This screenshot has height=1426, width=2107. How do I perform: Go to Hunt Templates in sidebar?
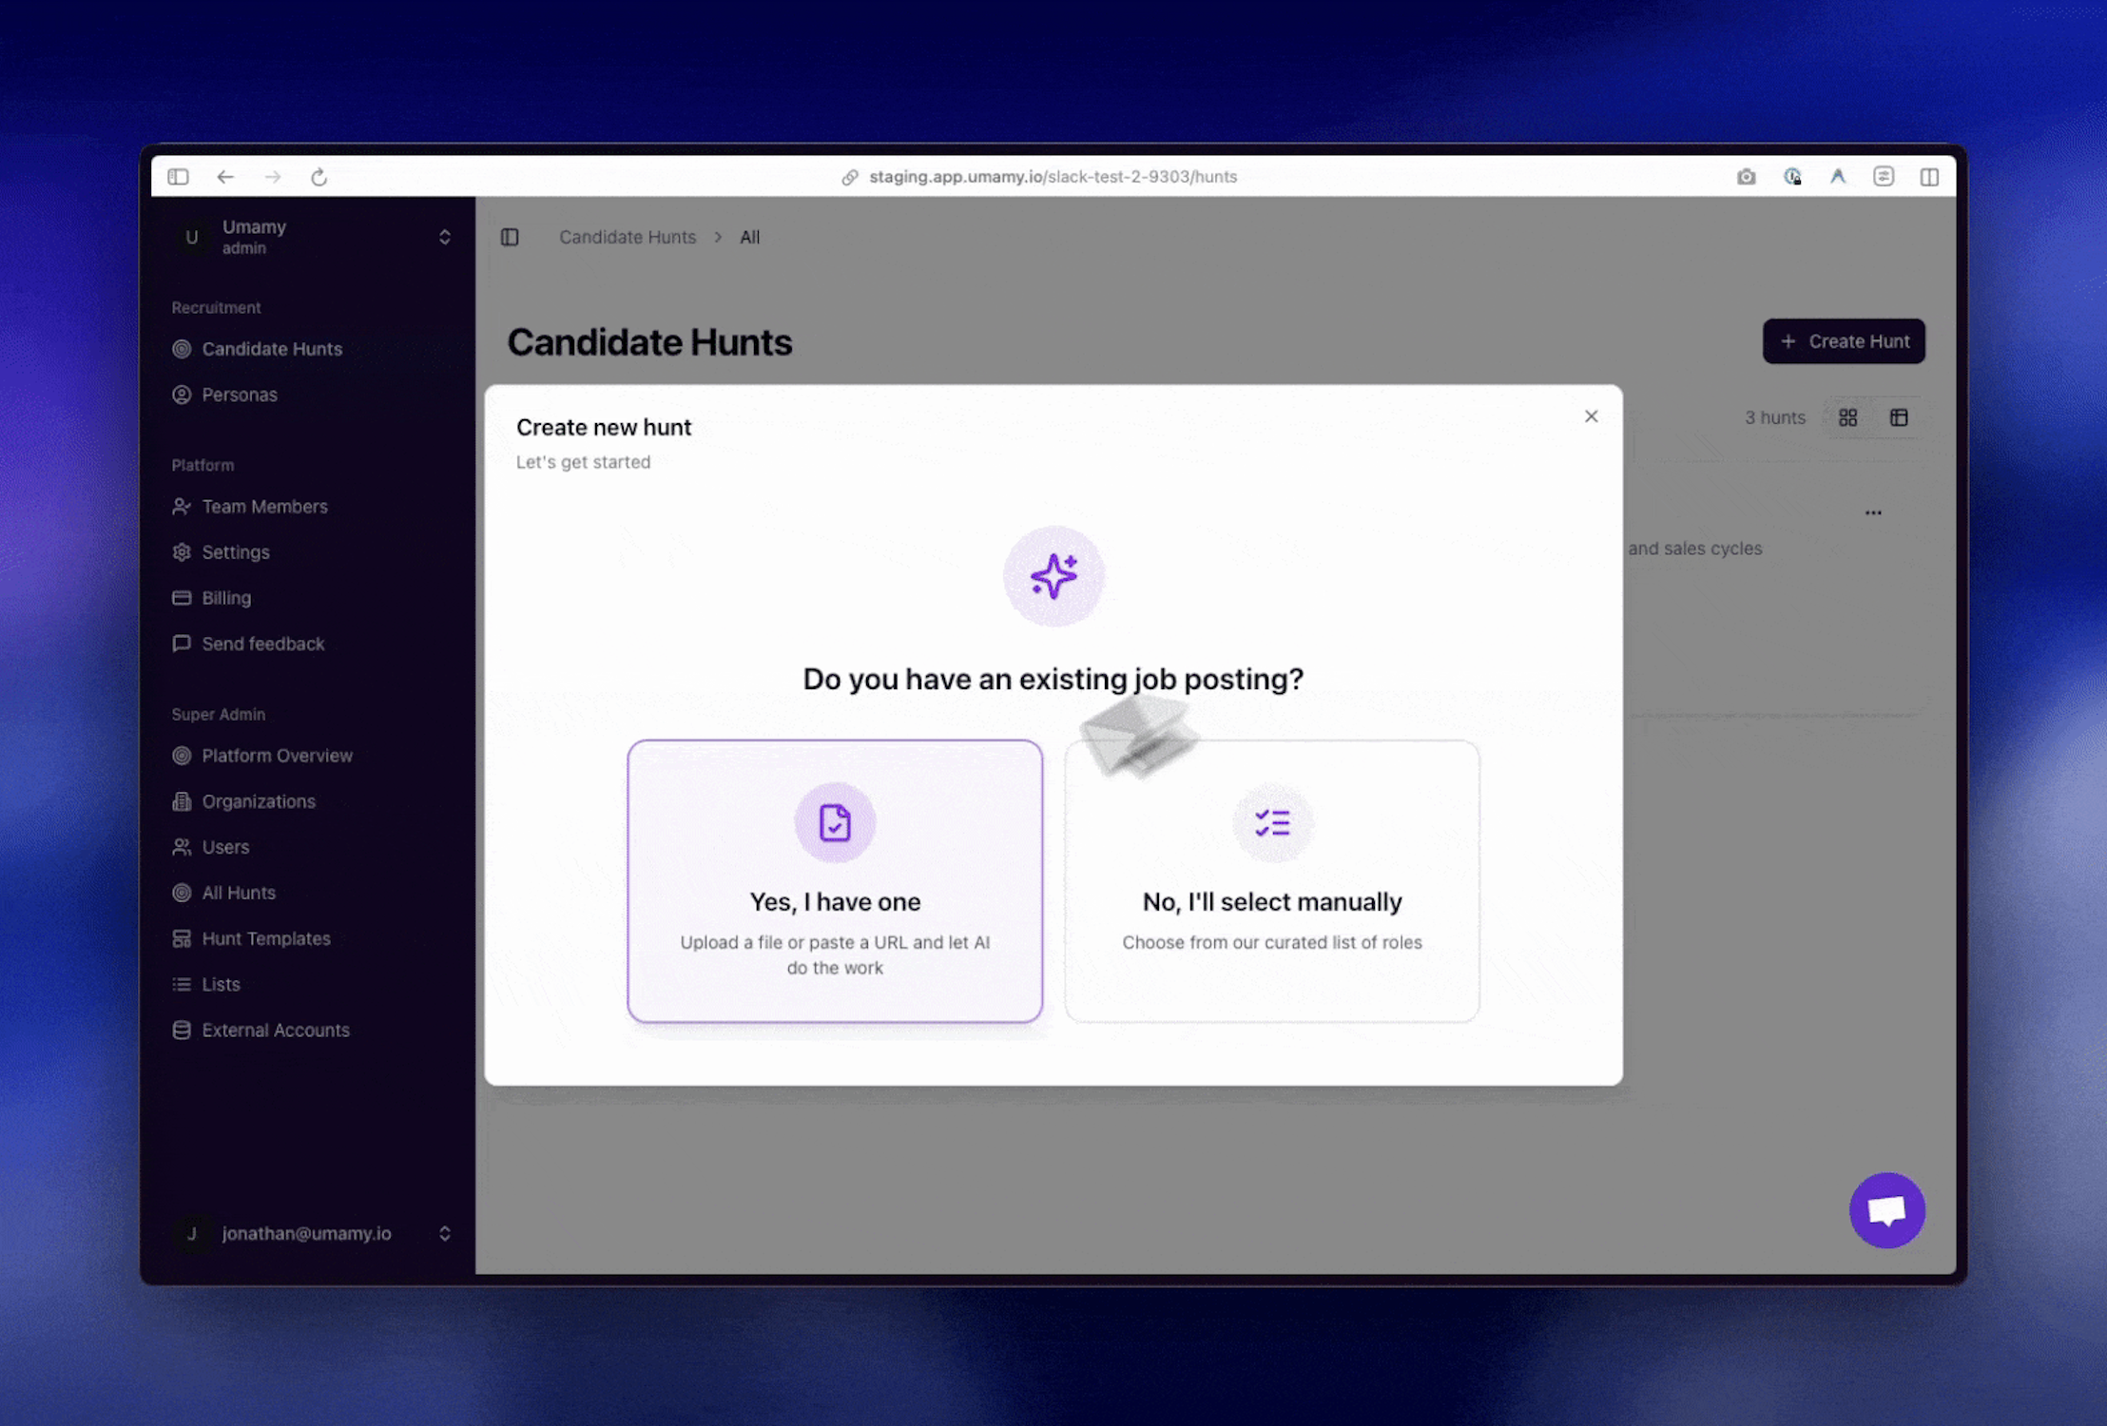tap(265, 938)
